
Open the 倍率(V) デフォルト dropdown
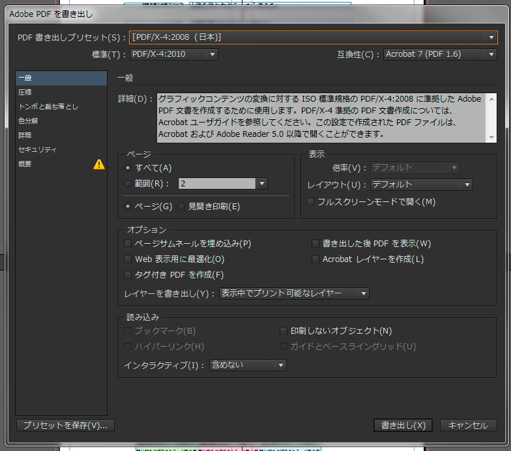(415, 168)
